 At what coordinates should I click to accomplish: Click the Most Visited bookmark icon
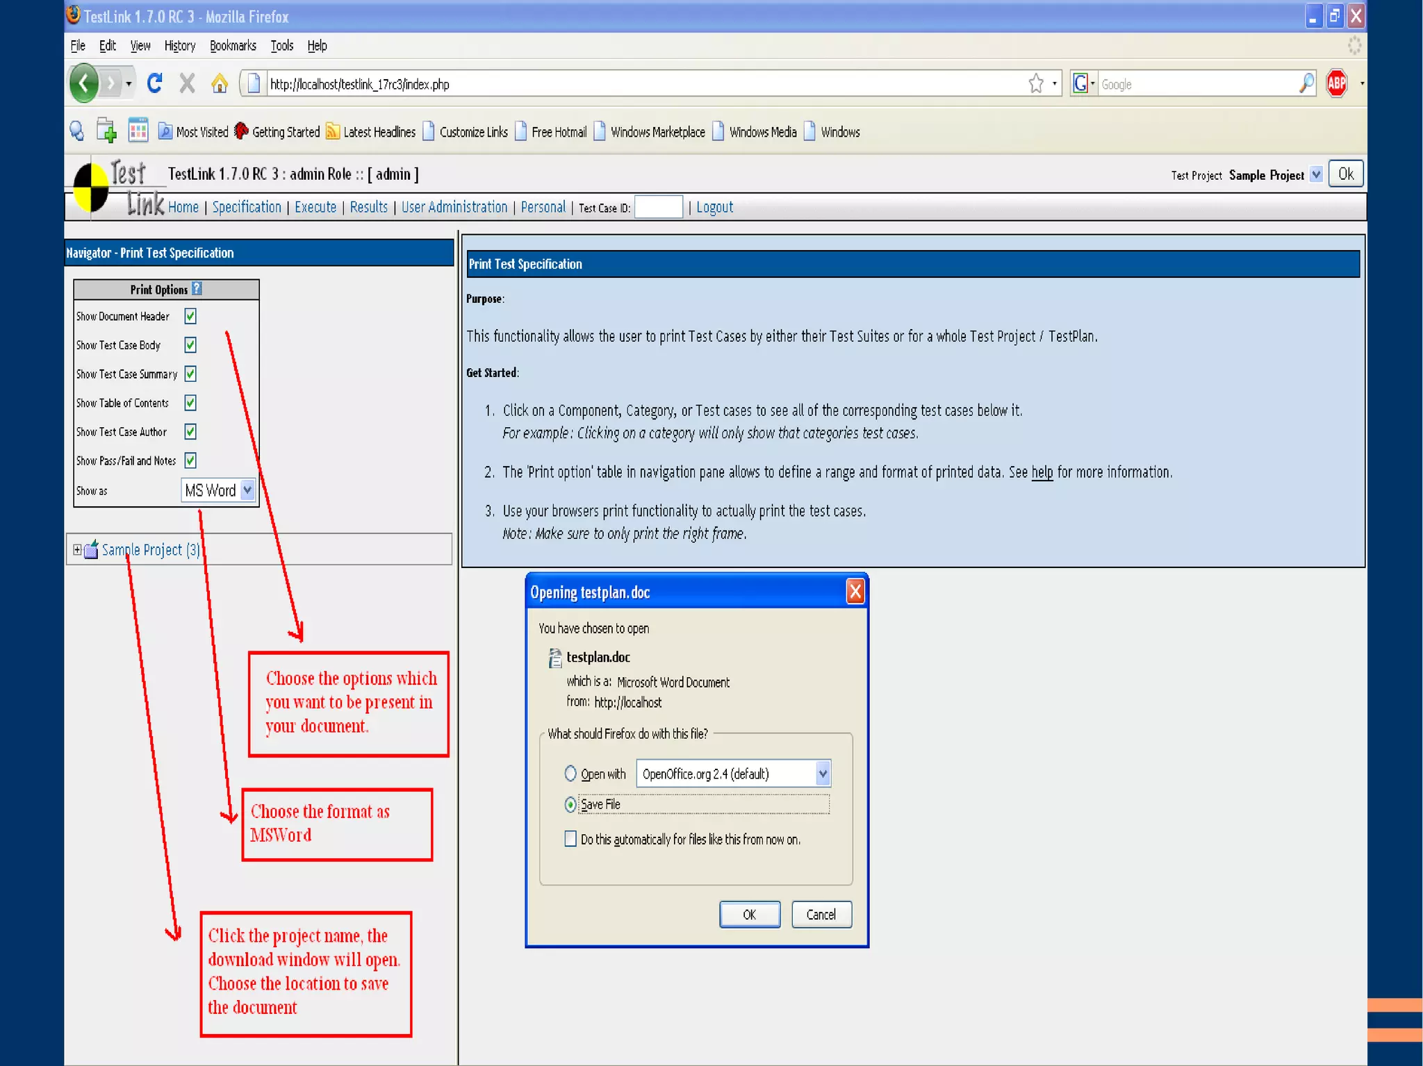[165, 131]
